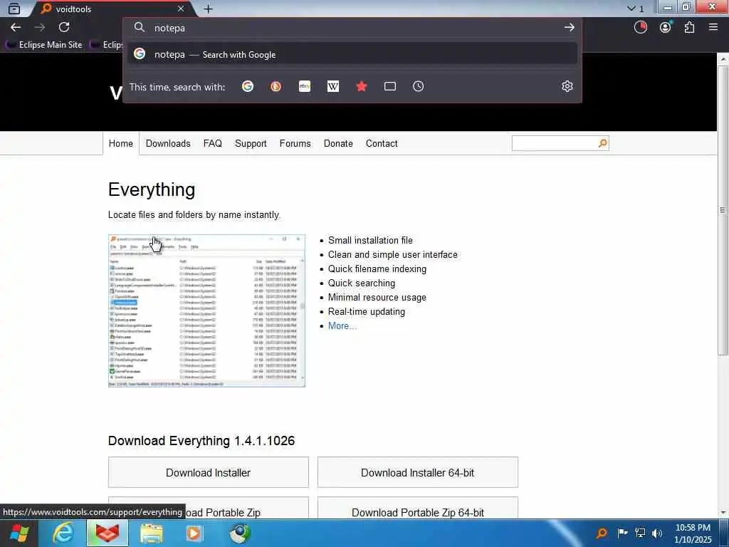Screen dimensions: 729x547
Task: Click Download Installer button
Action: coord(209,473)
